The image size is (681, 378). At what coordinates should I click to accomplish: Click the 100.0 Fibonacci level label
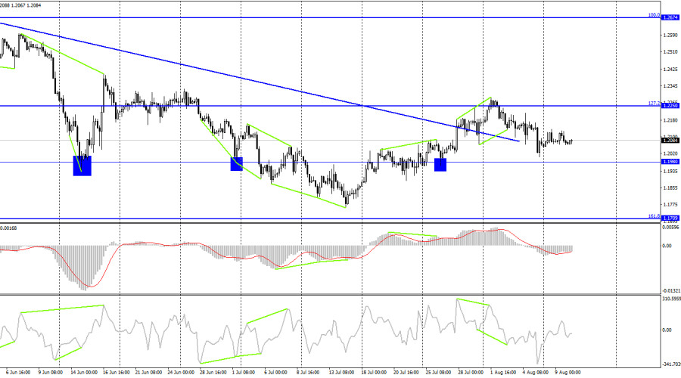tap(654, 15)
